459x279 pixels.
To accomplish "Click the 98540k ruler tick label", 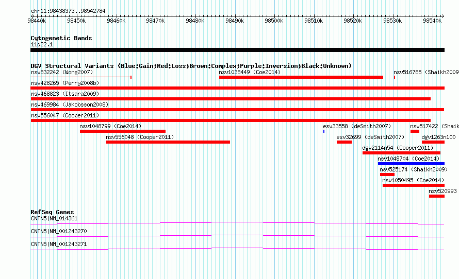I will 432,21.
